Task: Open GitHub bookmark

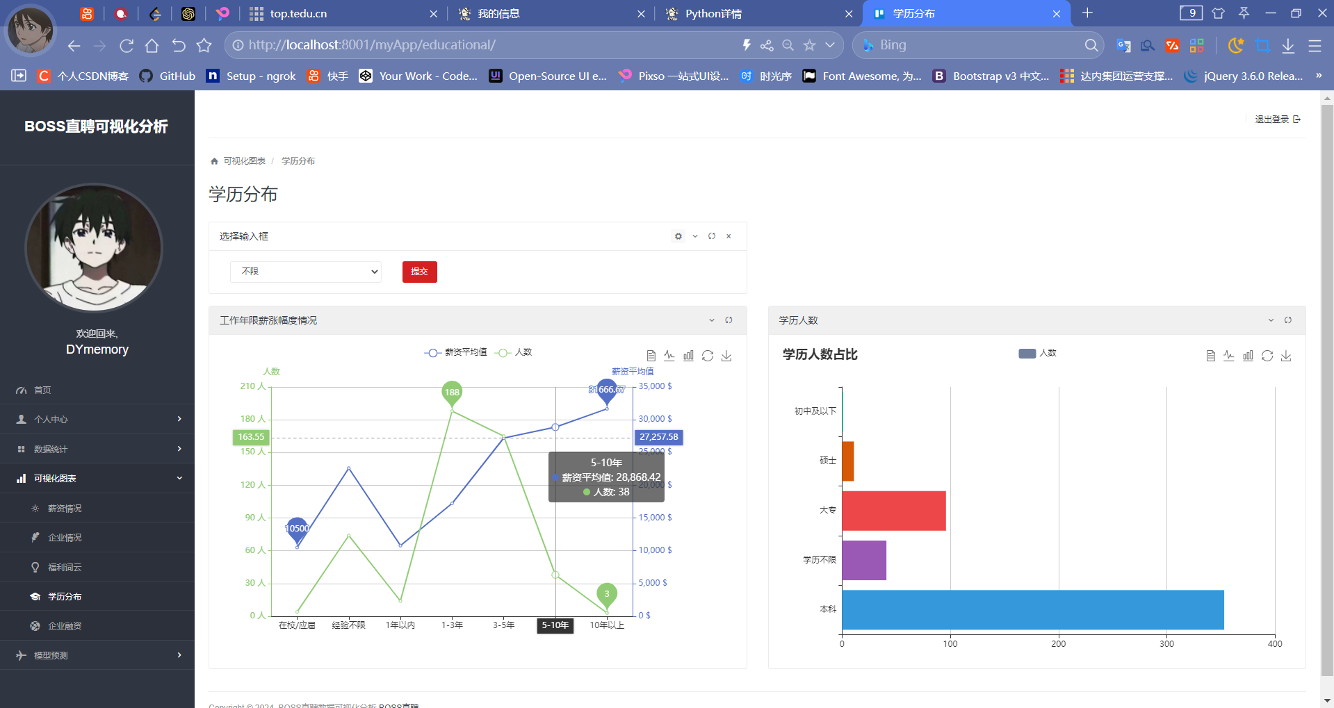Action: 168,76
